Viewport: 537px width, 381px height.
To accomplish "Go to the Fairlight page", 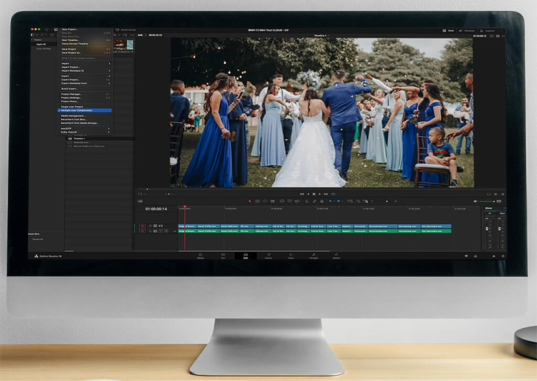I will point(313,256).
